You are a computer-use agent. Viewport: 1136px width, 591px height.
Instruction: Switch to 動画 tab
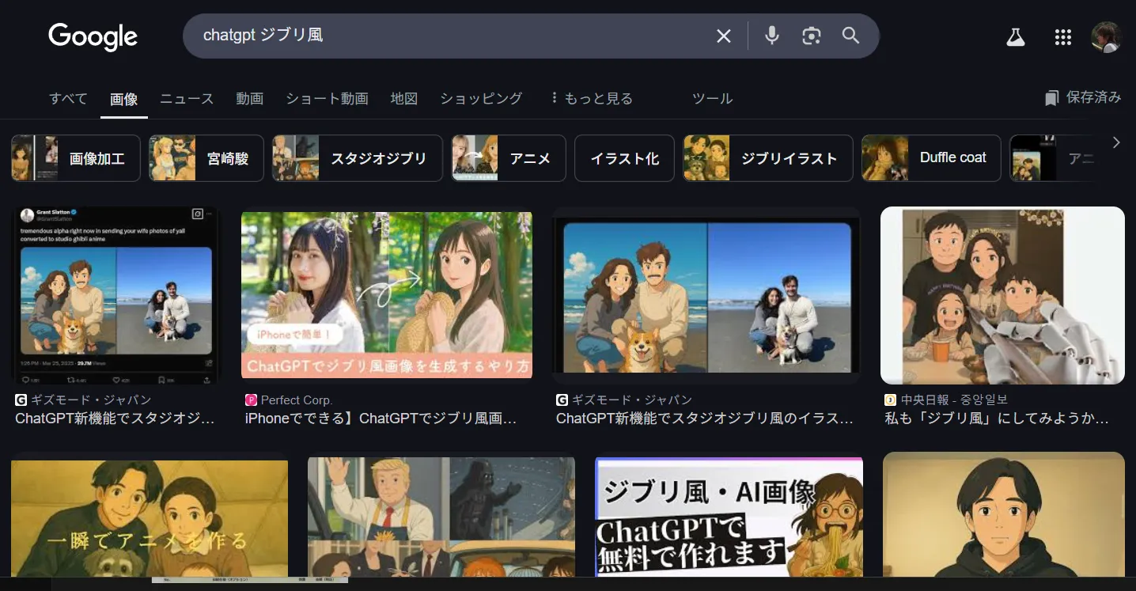[249, 99]
